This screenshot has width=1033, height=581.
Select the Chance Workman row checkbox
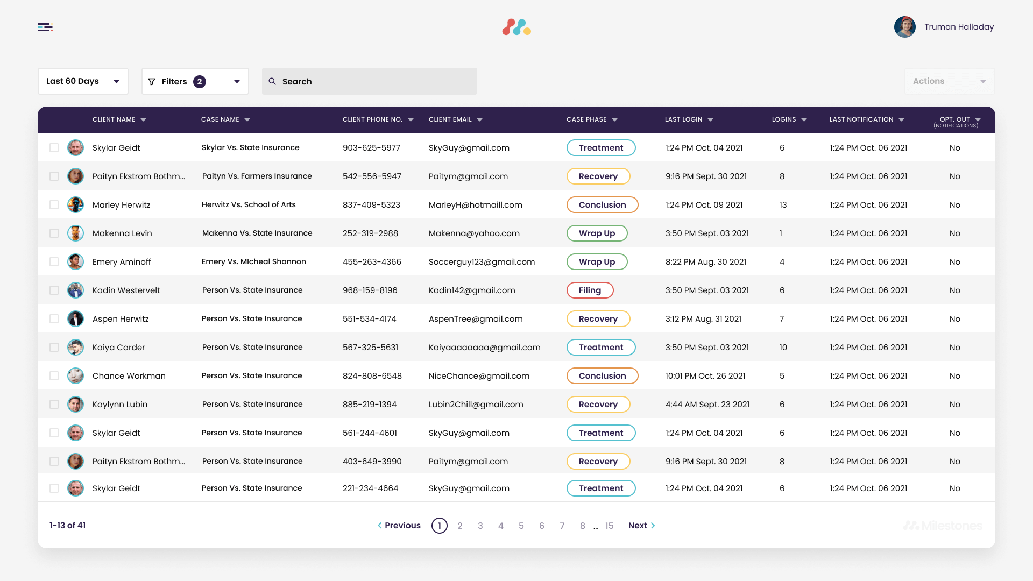coord(54,376)
